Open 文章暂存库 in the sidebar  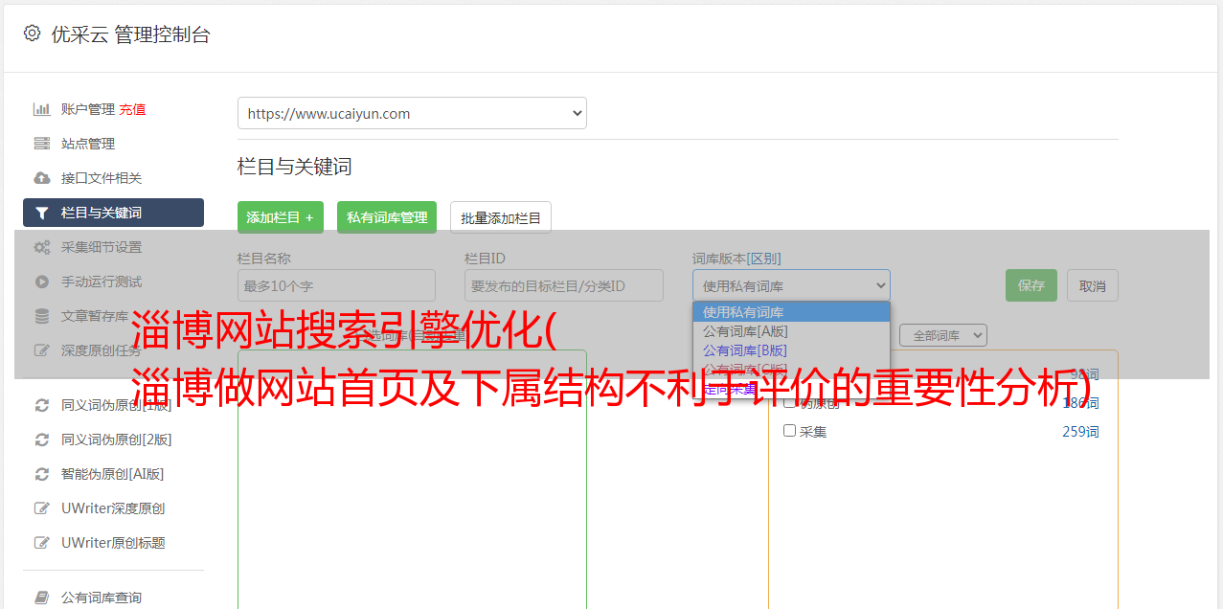(x=95, y=316)
